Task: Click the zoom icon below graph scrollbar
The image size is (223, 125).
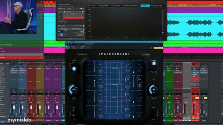Action: 163,34
